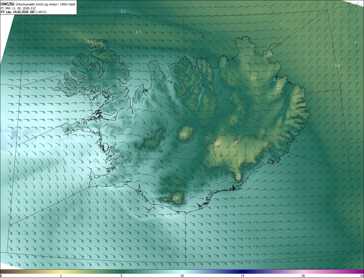The width and height of the screenshot is (364, 278).
Task: Click the 1 tick on the color scale
Action: click(x=61, y=276)
